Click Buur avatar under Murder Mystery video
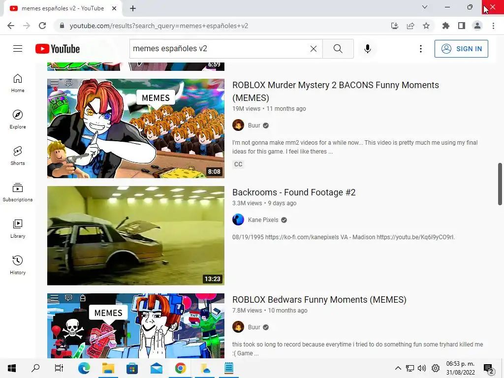504x378 pixels. pos(238,126)
